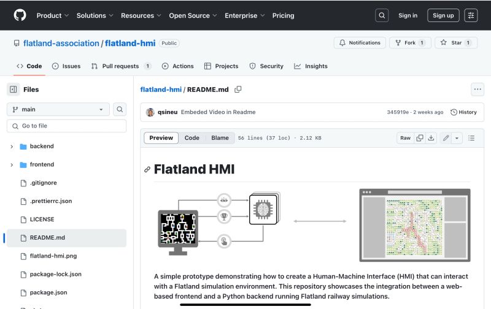The width and height of the screenshot is (491, 309).
Task: Open the search magnifier in header
Action: coord(382,15)
